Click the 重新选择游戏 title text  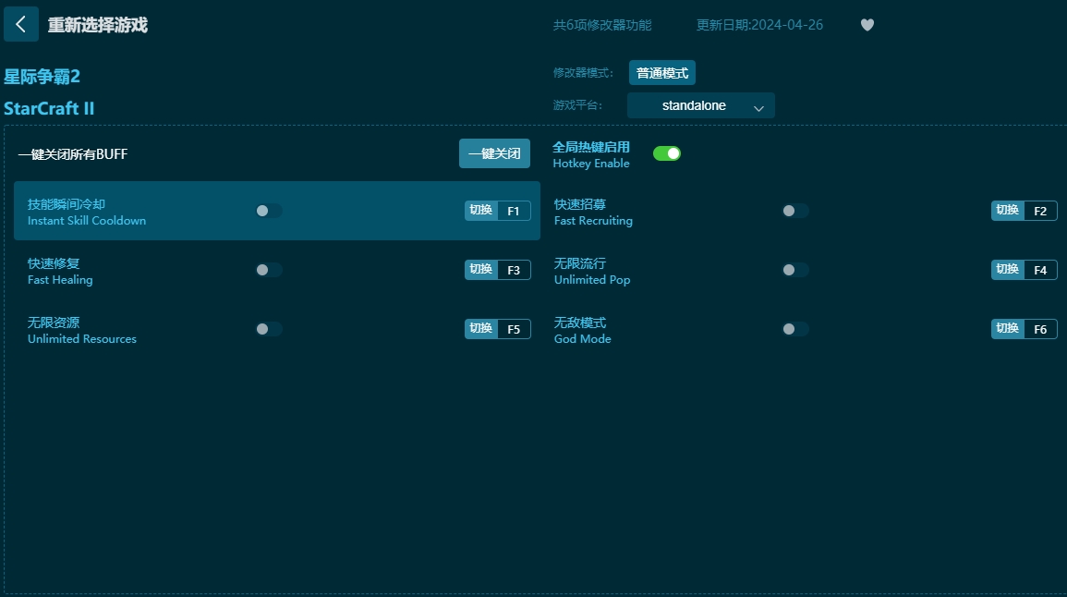tap(97, 25)
